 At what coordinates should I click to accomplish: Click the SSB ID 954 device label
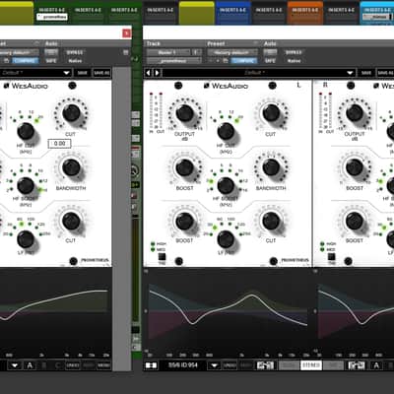pos(183,365)
